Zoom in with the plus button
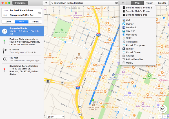This screenshot has width=169, height=119. tap(165, 116)
